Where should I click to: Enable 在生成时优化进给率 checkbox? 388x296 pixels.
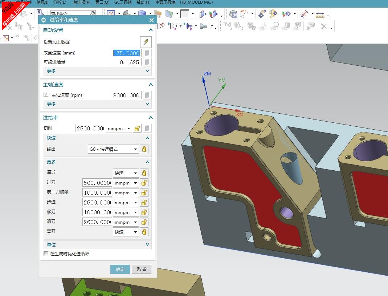click(46, 254)
